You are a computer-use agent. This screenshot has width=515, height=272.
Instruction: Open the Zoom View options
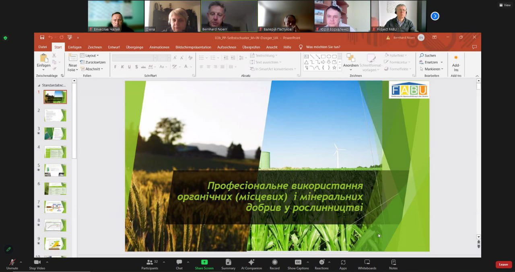[505, 5]
